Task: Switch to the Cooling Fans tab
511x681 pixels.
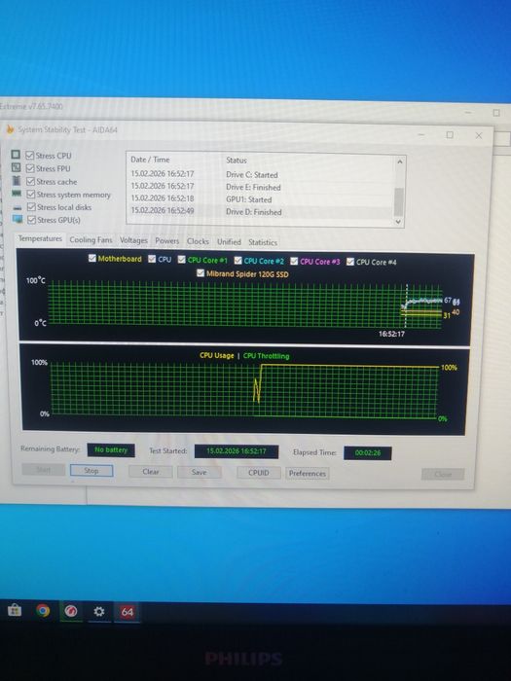Action: (x=91, y=239)
